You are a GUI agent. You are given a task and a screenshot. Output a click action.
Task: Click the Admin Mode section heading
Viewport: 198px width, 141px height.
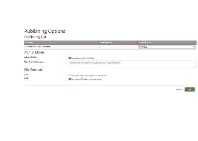[34, 52]
